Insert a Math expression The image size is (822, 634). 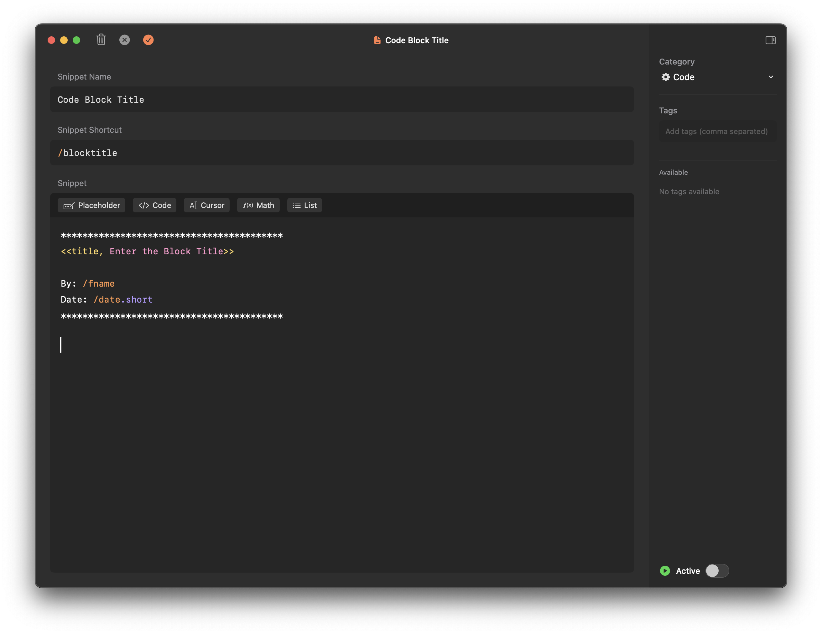click(258, 205)
